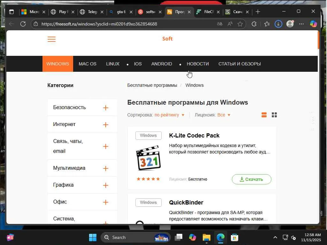Switch to grid view layout

tap(274, 115)
